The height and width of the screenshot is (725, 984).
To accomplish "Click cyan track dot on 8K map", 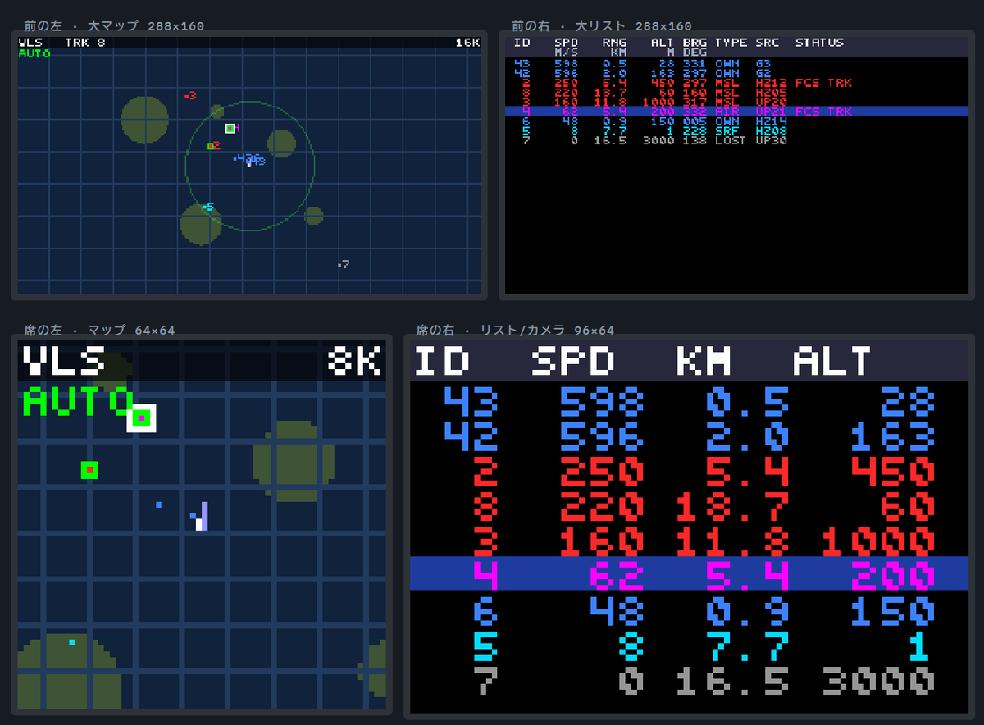I will click(x=72, y=642).
